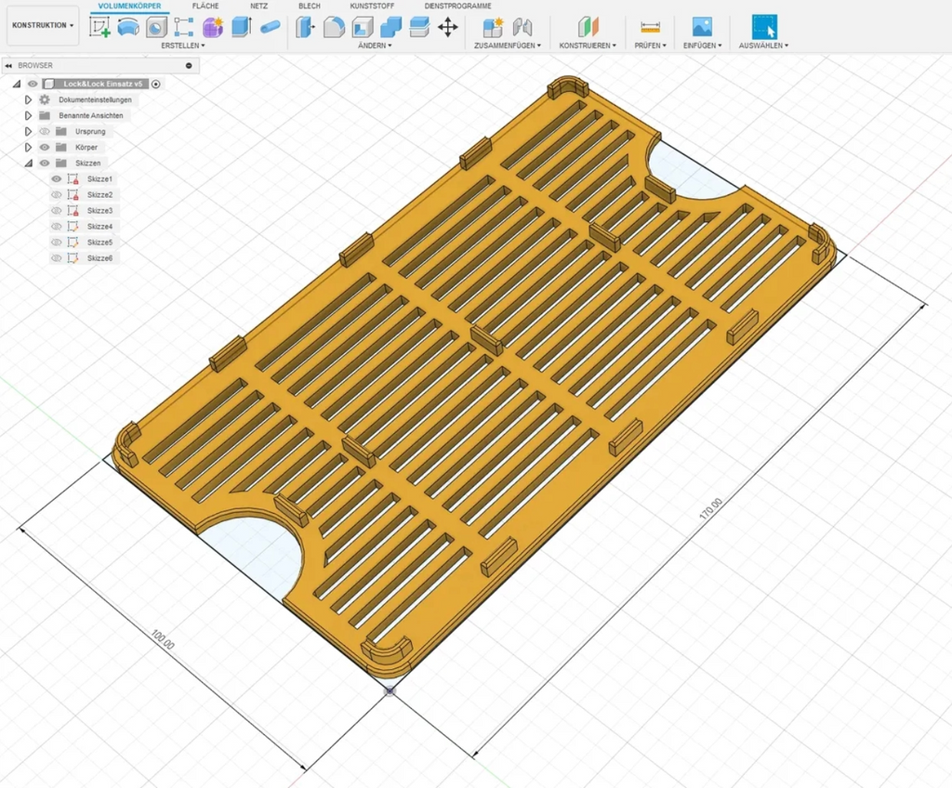Show the Ursprung folder via its eye icon
Viewport: 952px width, 788px height.
pos(45,132)
